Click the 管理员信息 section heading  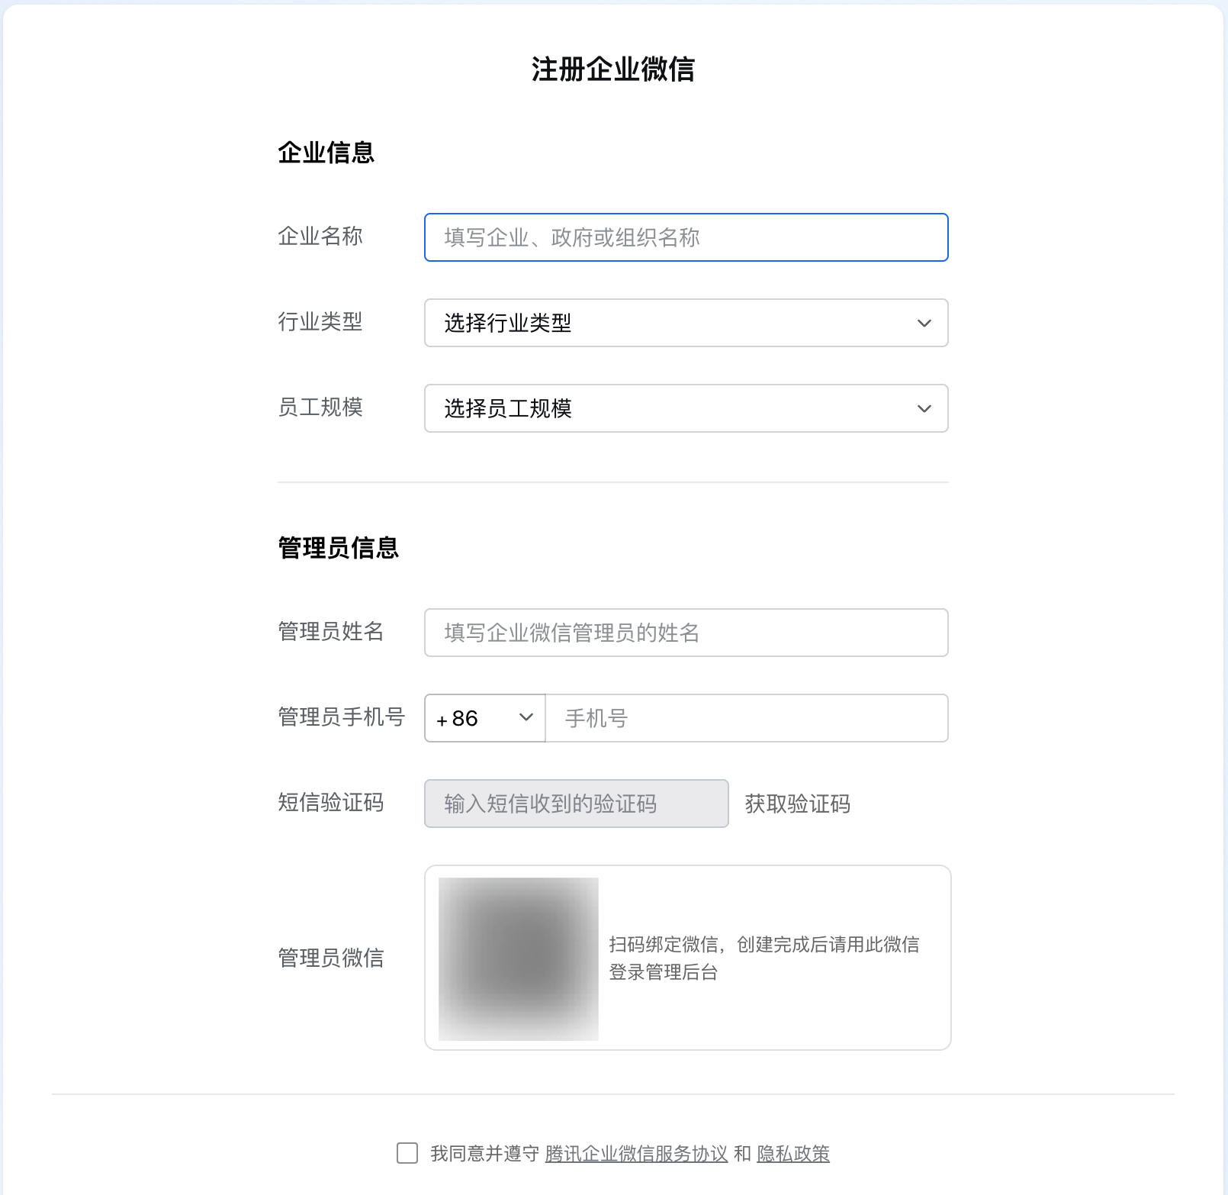(339, 548)
